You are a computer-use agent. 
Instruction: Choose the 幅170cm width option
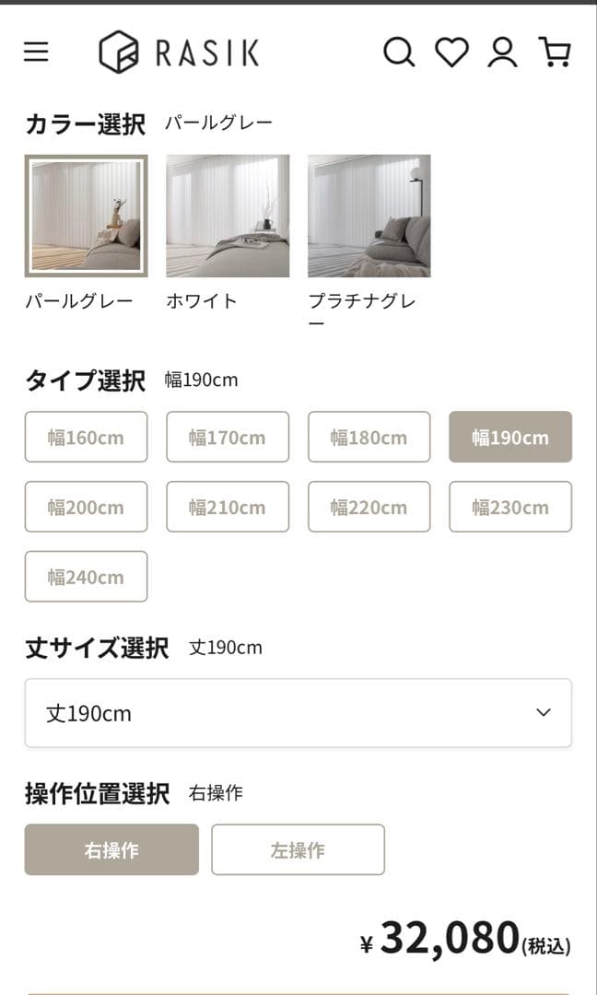[228, 437]
